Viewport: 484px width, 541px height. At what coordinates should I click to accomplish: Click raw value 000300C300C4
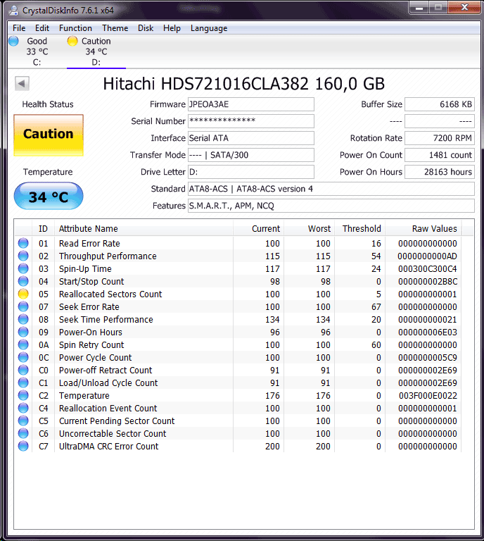point(428,269)
